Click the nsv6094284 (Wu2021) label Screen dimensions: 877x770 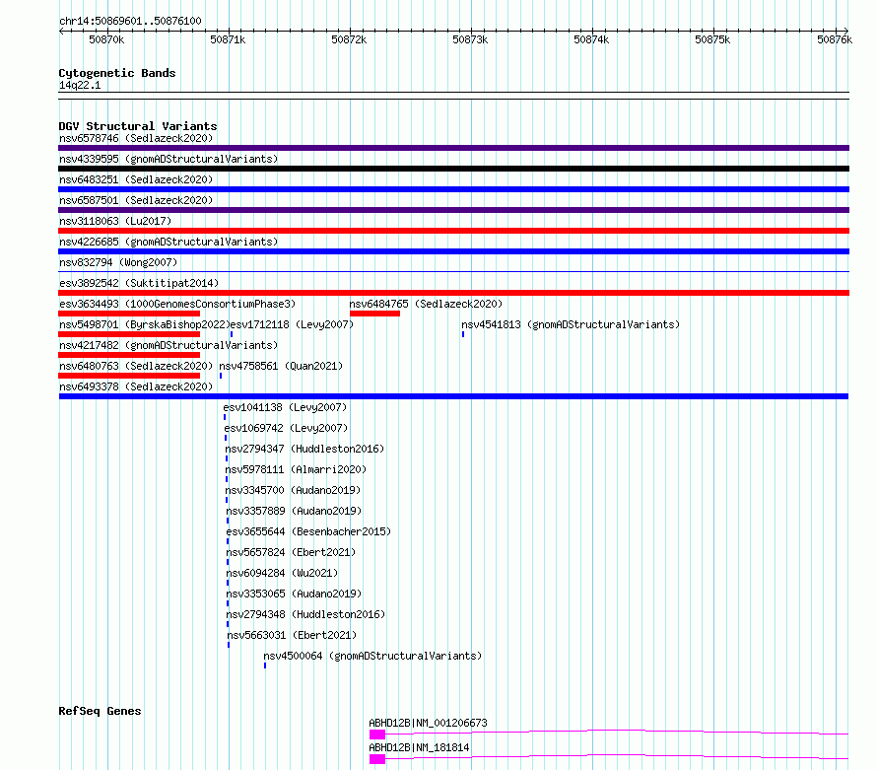(x=283, y=573)
